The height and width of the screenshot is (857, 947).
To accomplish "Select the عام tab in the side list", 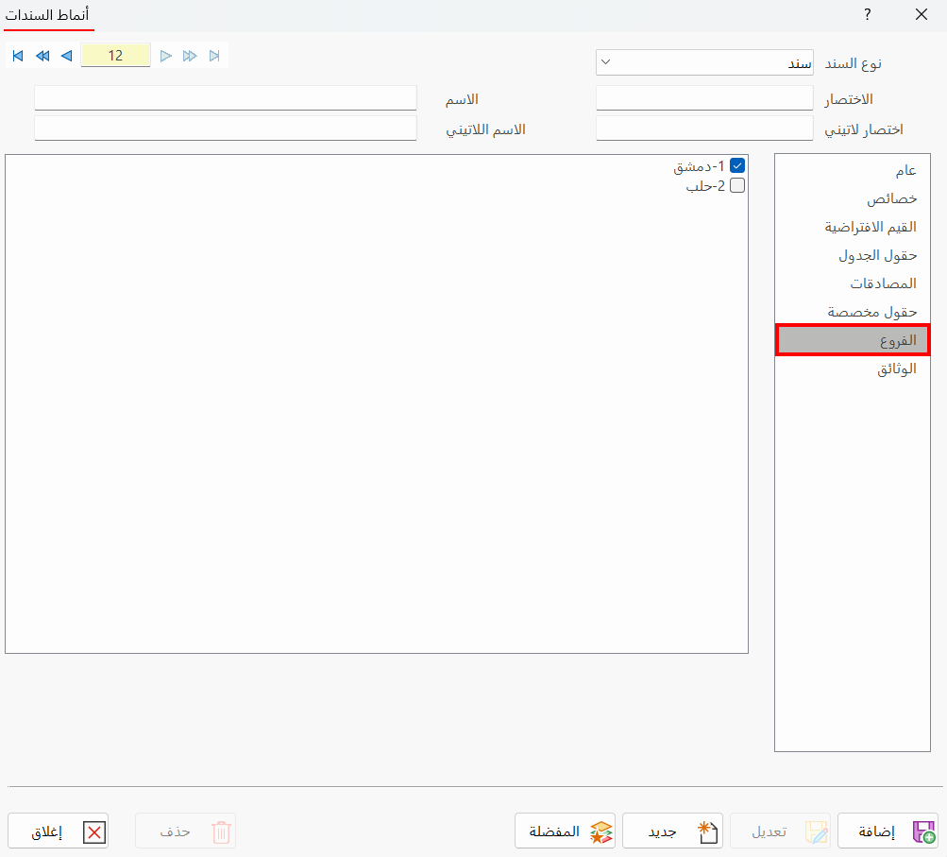I will (x=853, y=170).
